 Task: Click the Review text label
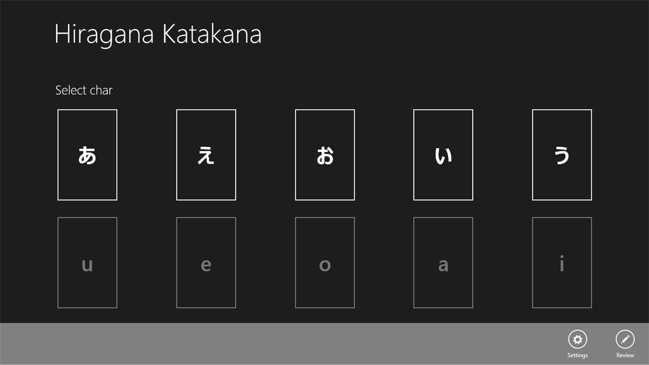625,355
